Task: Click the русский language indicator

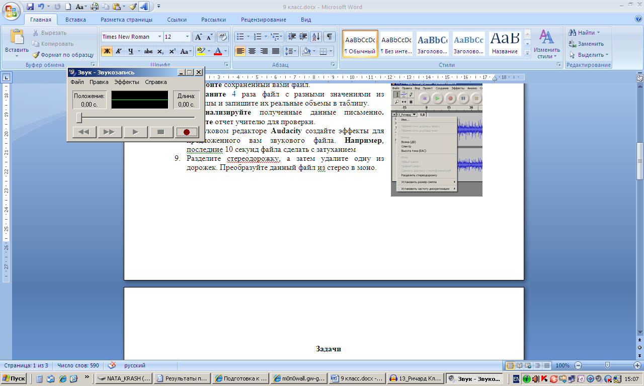Action: click(x=135, y=365)
